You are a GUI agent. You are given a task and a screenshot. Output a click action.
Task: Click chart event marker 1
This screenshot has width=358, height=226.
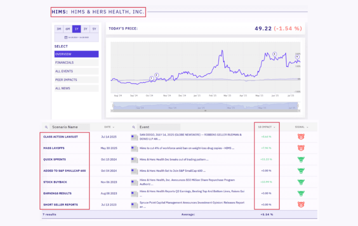pyautogui.click(x=151, y=78)
